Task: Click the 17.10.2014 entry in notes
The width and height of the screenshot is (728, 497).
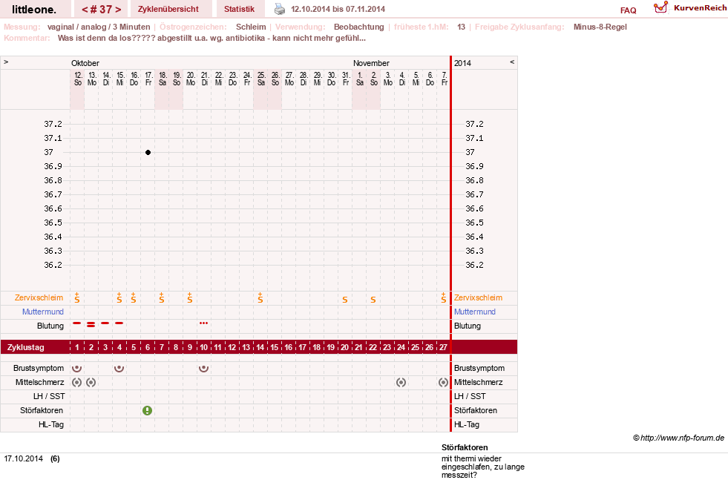Action: coord(23,458)
